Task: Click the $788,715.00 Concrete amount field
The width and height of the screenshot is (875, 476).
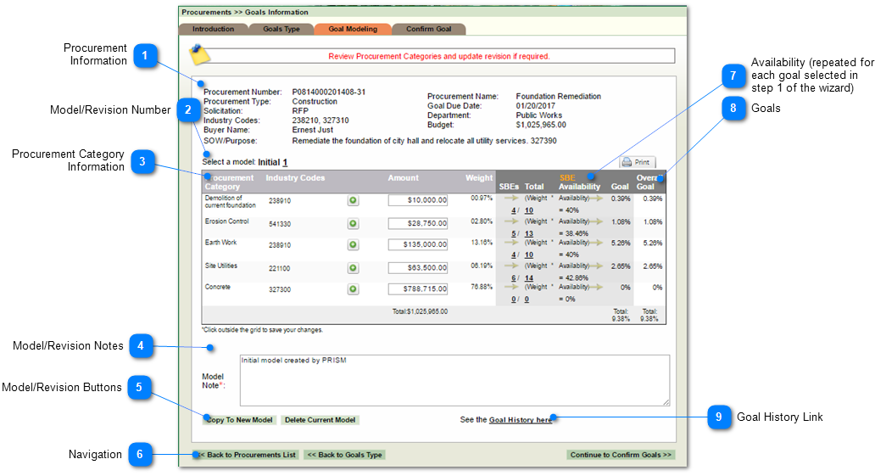Action: tap(418, 289)
